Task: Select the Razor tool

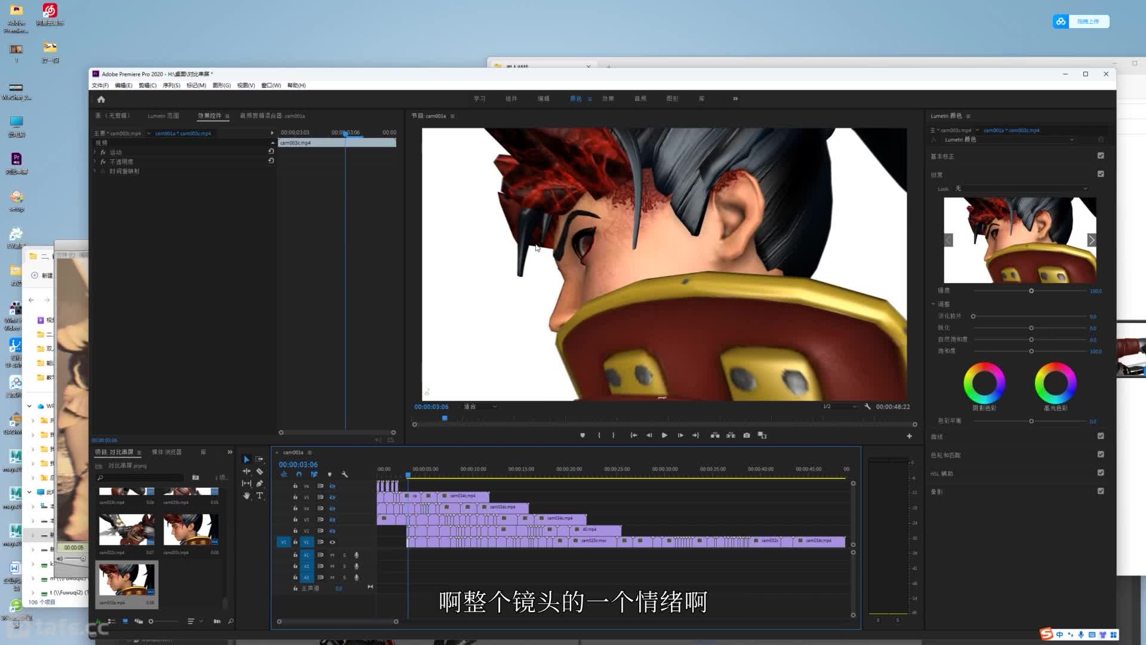Action: coord(260,471)
